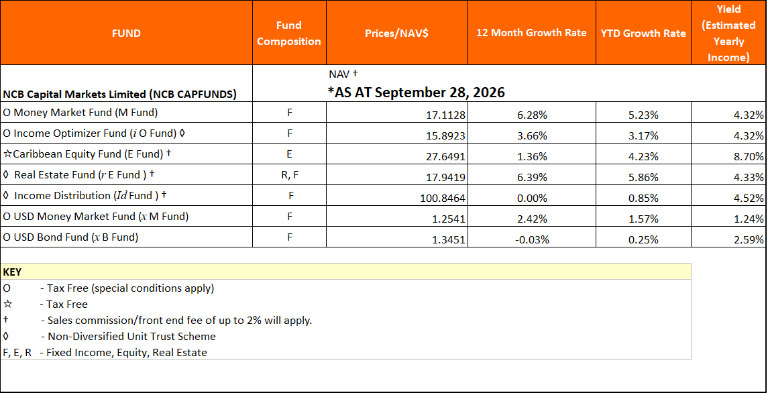
Task: Click the Prices/NAV$ column header
Action: [x=396, y=33]
